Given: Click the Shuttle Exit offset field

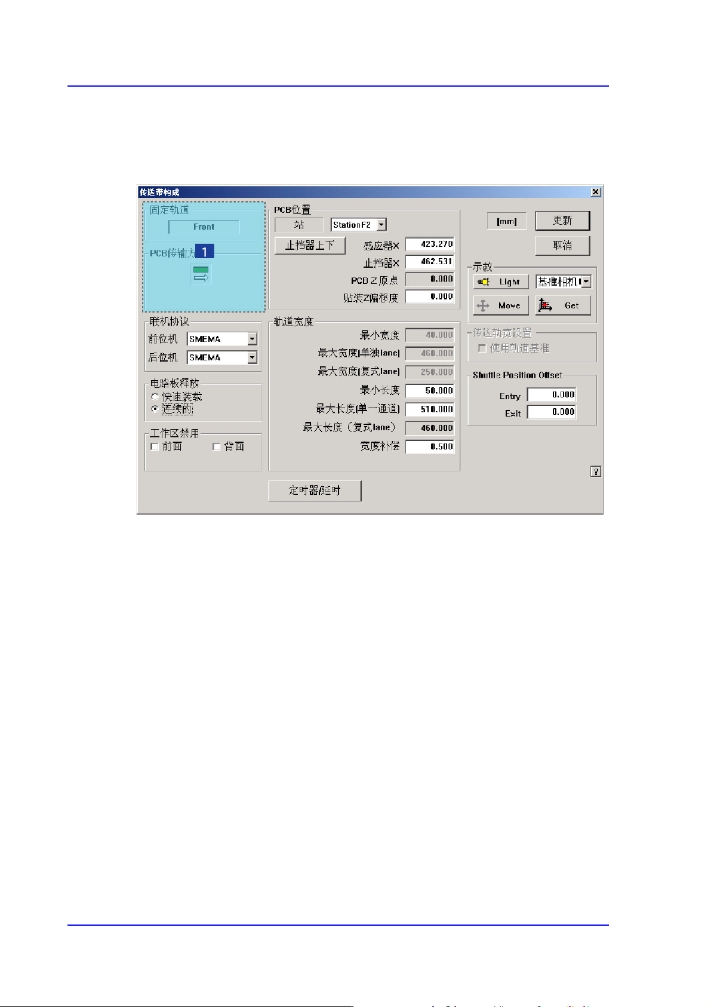Looking at the screenshot, I should [x=552, y=412].
